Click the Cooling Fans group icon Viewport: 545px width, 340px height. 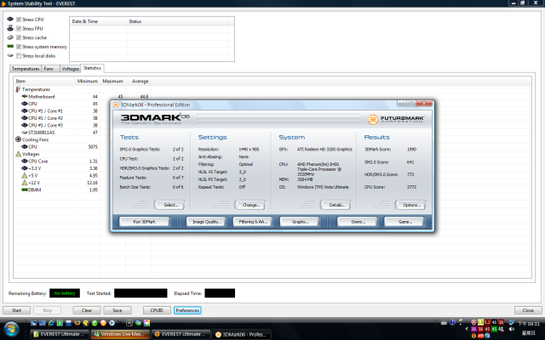pos(19,139)
